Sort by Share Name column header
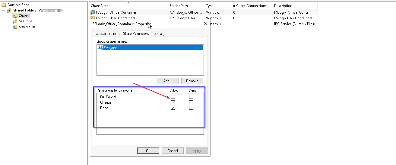This screenshot has width=396, height=165. (129, 6)
